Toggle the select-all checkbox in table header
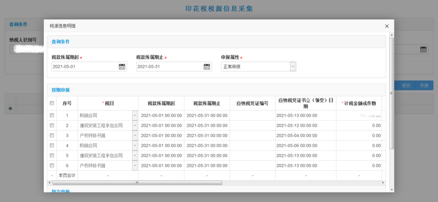Image resolution: width=438 pixels, height=202 pixels. [x=52, y=103]
